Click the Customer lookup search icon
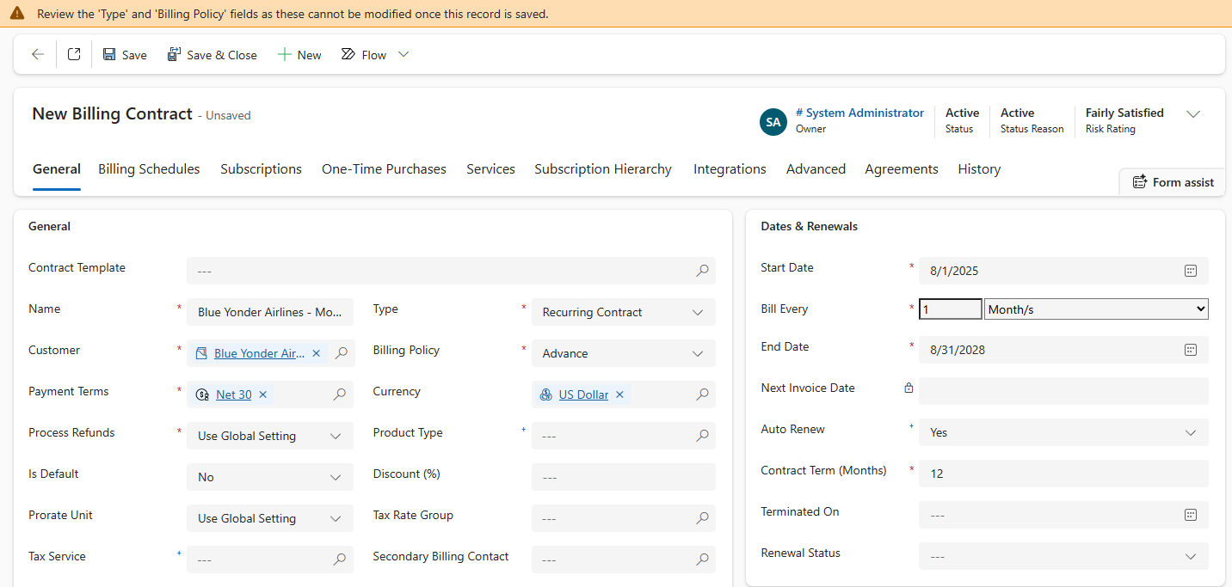This screenshot has width=1232, height=587. (x=341, y=353)
